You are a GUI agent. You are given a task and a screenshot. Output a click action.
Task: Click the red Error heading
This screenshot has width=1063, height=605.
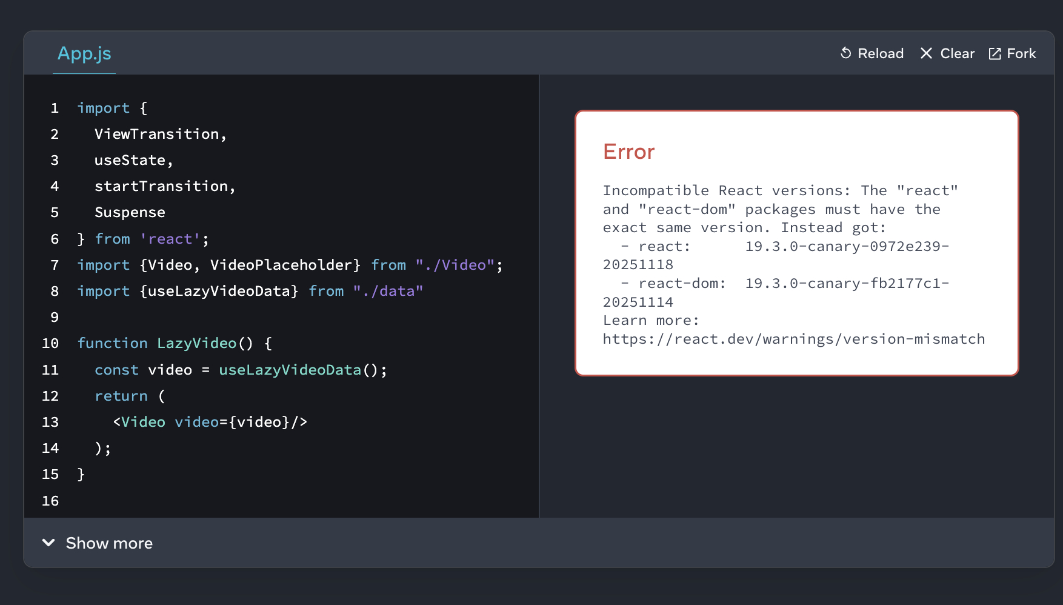click(628, 152)
